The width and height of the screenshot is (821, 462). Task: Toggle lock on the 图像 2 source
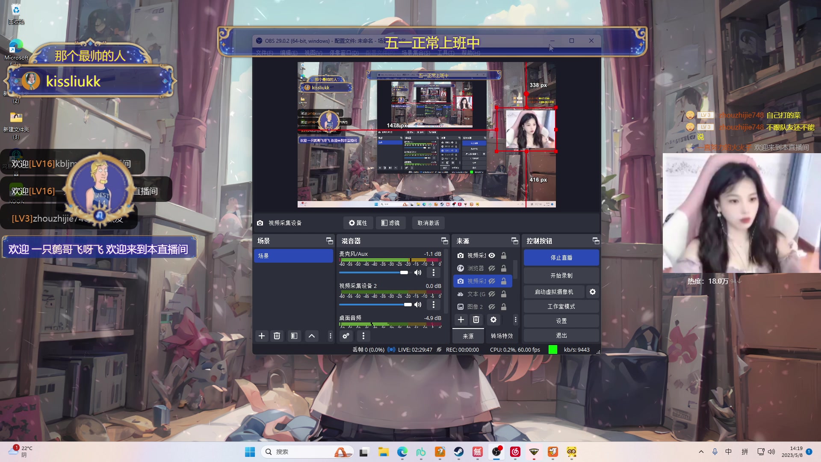coord(504,307)
